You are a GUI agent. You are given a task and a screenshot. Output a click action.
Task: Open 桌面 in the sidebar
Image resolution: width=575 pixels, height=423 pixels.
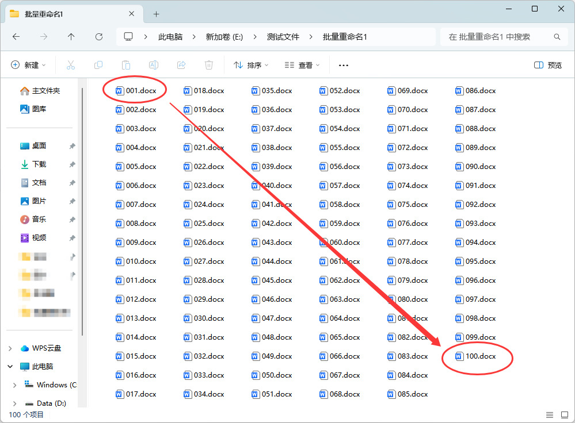tap(33, 146)
